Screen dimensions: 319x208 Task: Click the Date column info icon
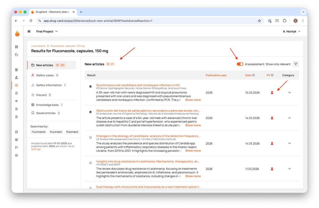click(254, 75)
